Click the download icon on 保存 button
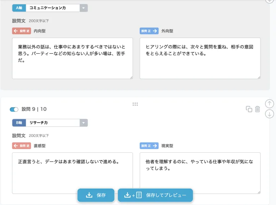Screen dimensions: 276x205 point(89,195)
